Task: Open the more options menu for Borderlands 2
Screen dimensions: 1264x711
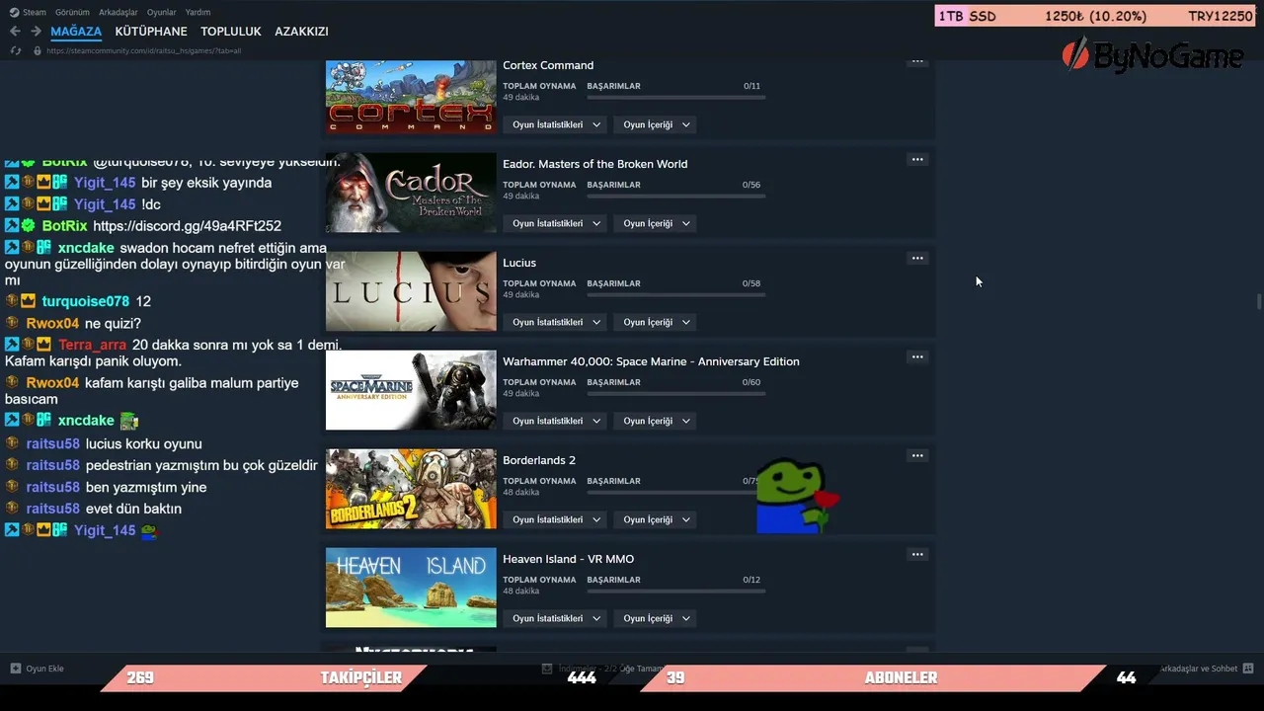Action: tap(917, 456)
